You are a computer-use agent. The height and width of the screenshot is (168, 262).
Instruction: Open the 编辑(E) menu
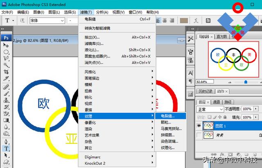click(23, 12)
